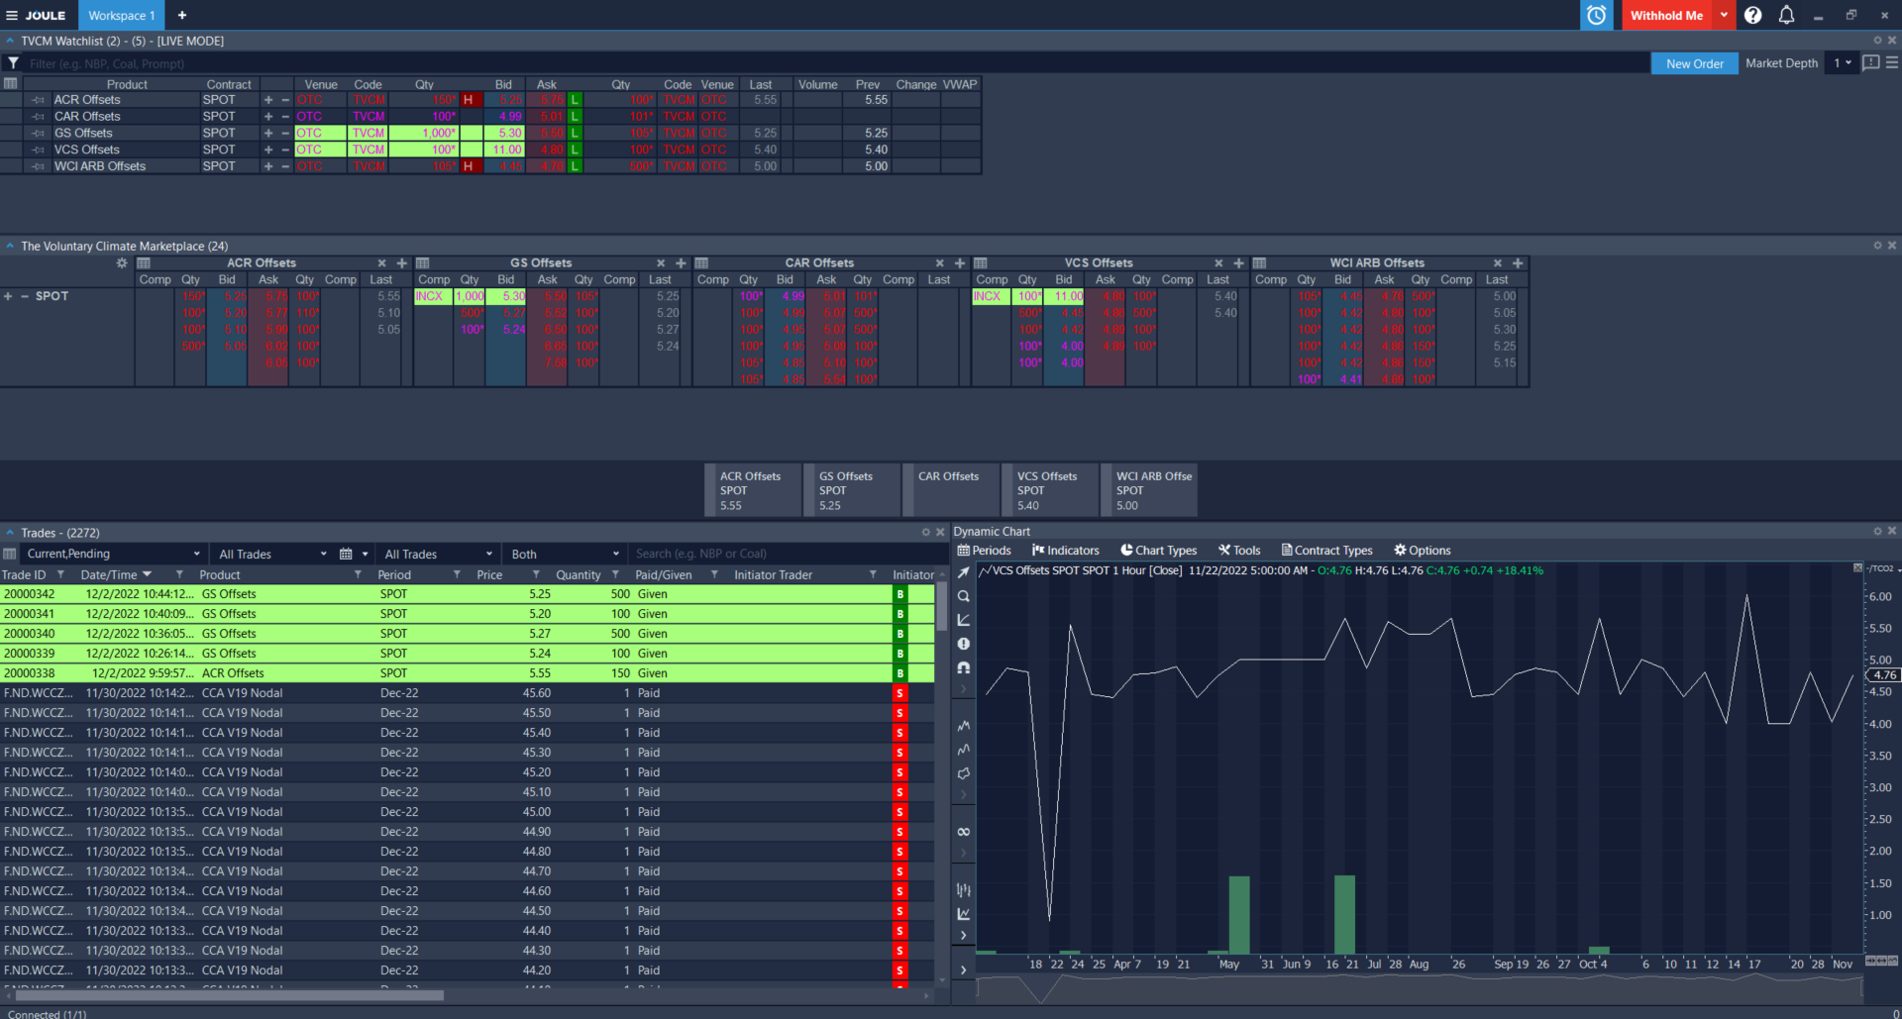Open the Contract Types menu
The width and height of the screenshot is (1902, 1019).
point(1326,551)
